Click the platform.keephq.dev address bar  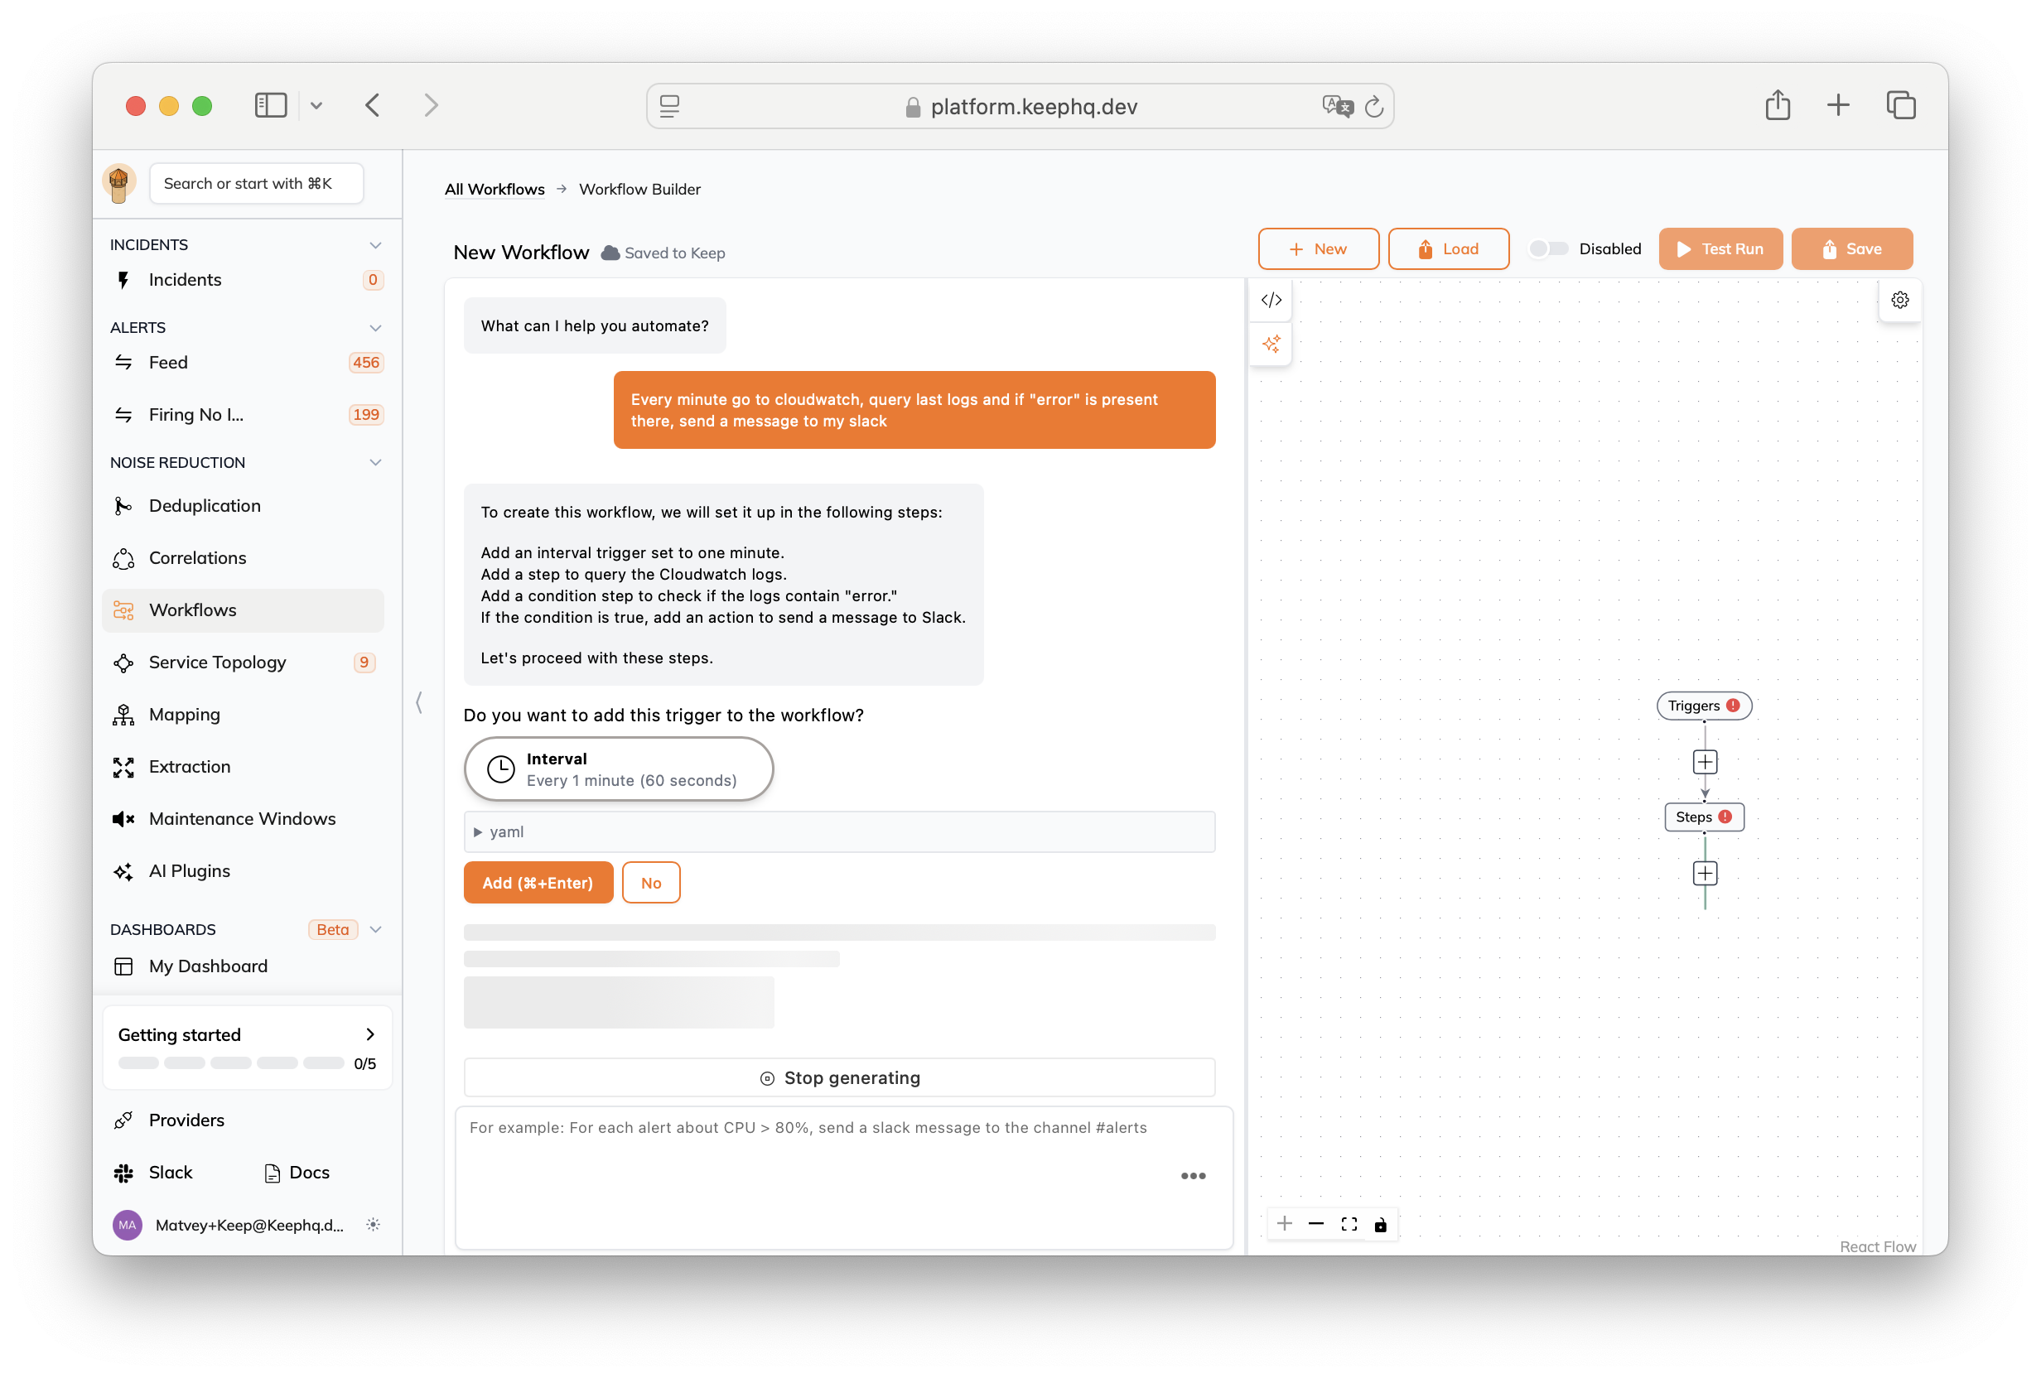pos(1020,106)
